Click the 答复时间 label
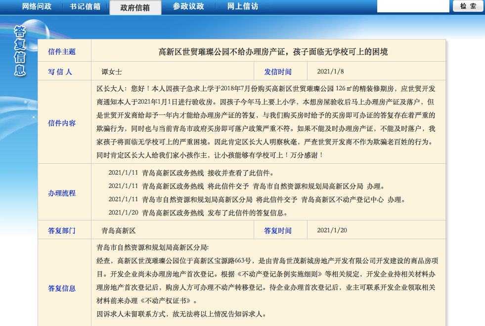This screenshot has height=326, width=485. [x=278, y=231]
